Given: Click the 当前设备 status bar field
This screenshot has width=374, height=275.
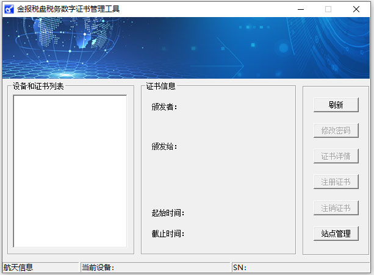Looking at the screenshot, I should coord(156,267).
